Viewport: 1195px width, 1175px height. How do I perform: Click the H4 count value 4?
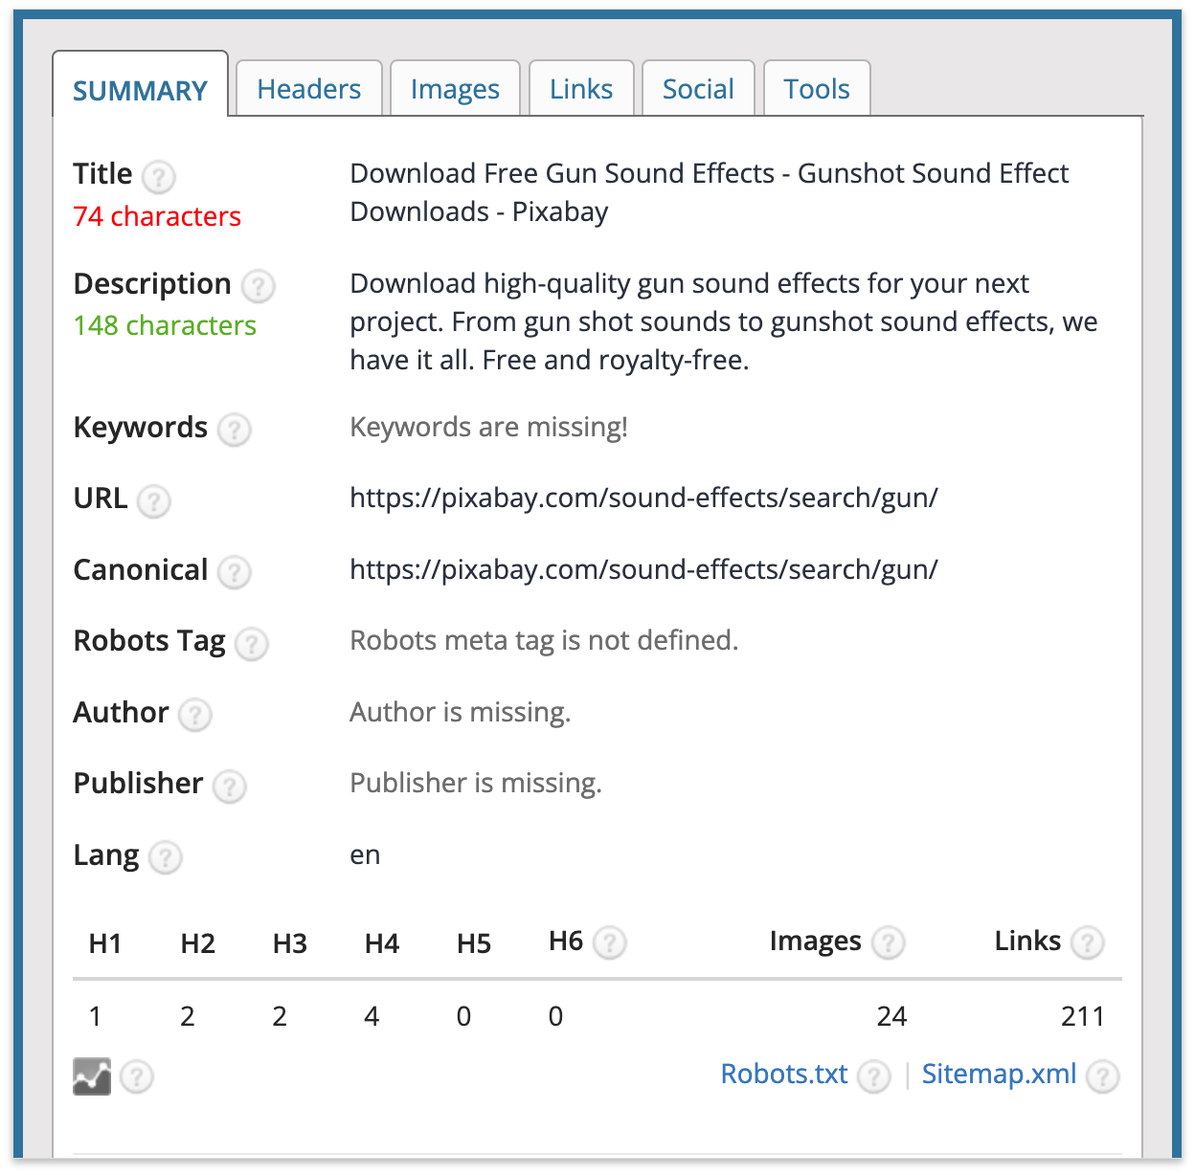point(372,1016)
